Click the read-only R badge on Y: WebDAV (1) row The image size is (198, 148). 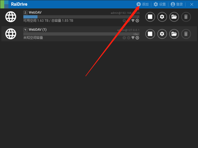coord(124,38)
